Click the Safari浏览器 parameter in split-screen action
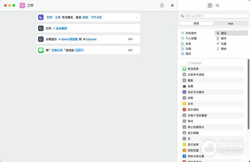This screenshot has height=162, width=250. pos(69,39)
